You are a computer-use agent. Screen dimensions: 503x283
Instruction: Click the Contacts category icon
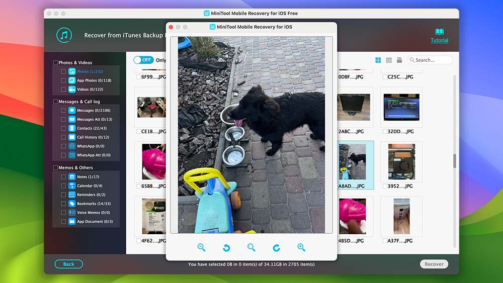(72, 128)
